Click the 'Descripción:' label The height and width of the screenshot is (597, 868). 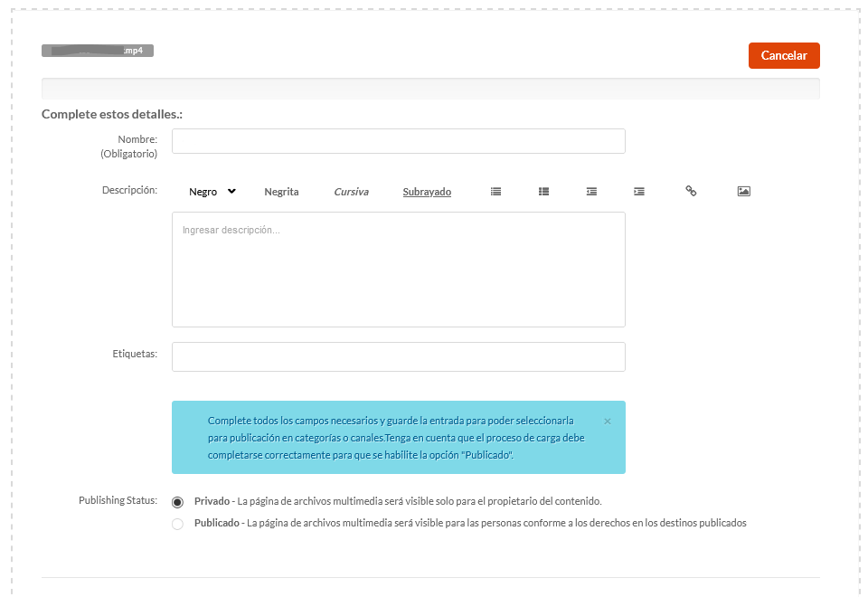click(129, 190)
